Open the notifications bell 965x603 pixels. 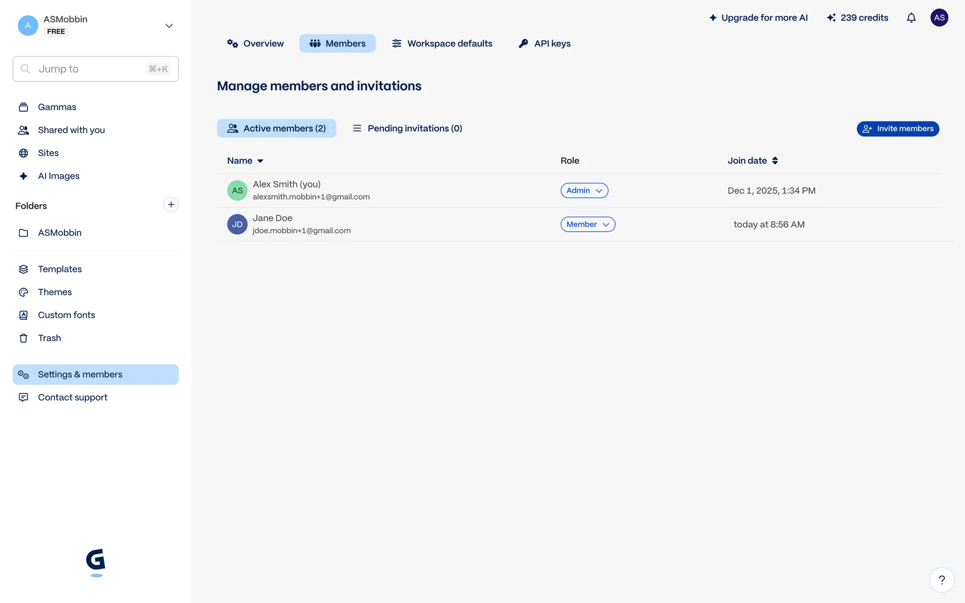(x=911, y=18)
